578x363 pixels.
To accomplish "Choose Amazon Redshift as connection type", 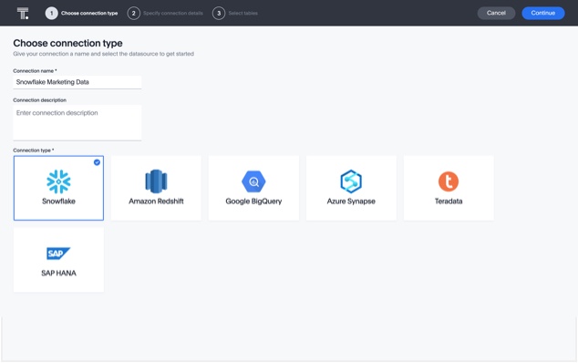I will point(156,188).
